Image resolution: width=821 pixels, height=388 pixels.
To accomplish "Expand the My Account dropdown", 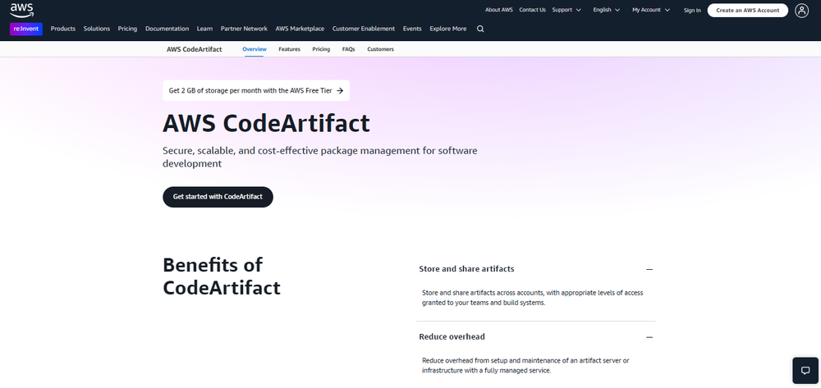I will coord(651,10).
